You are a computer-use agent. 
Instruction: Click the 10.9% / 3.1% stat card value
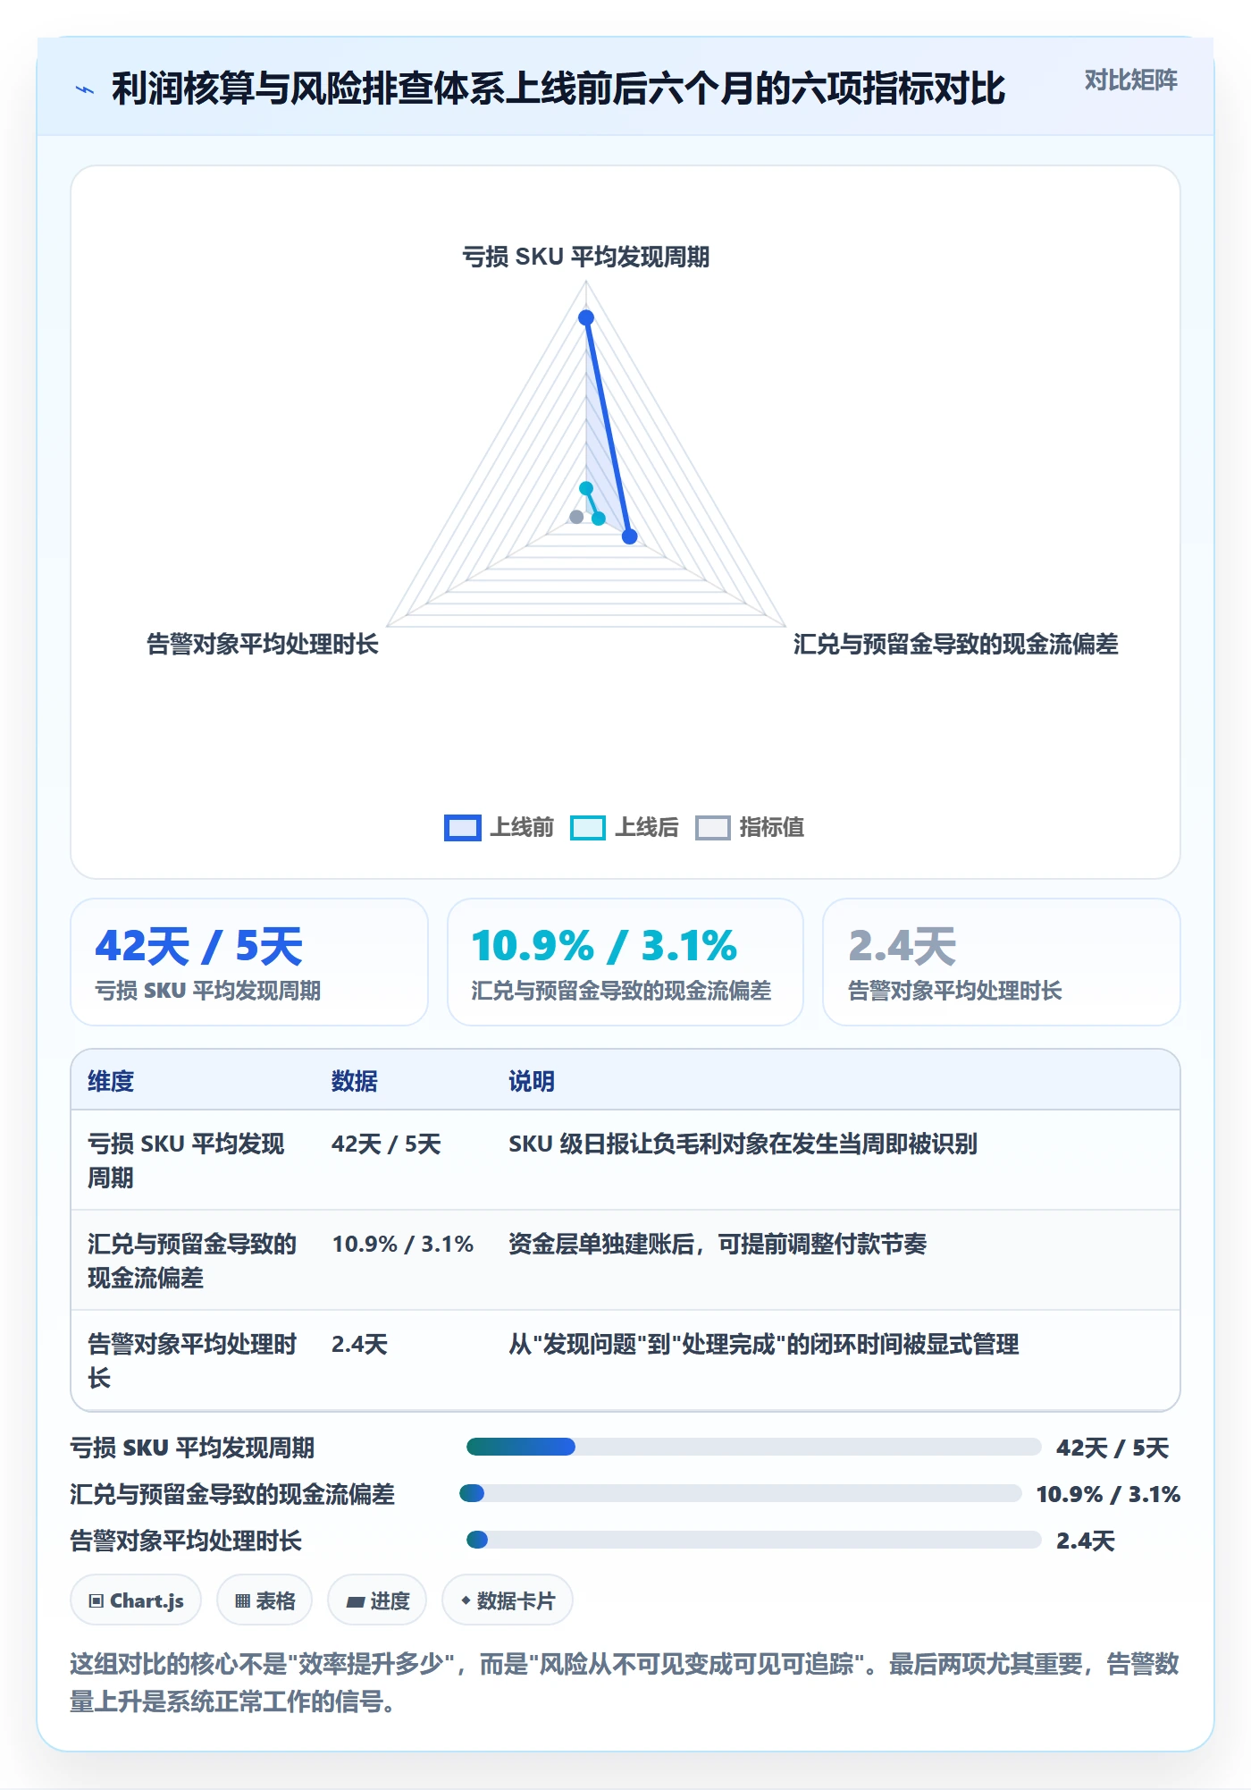point(604,946)
